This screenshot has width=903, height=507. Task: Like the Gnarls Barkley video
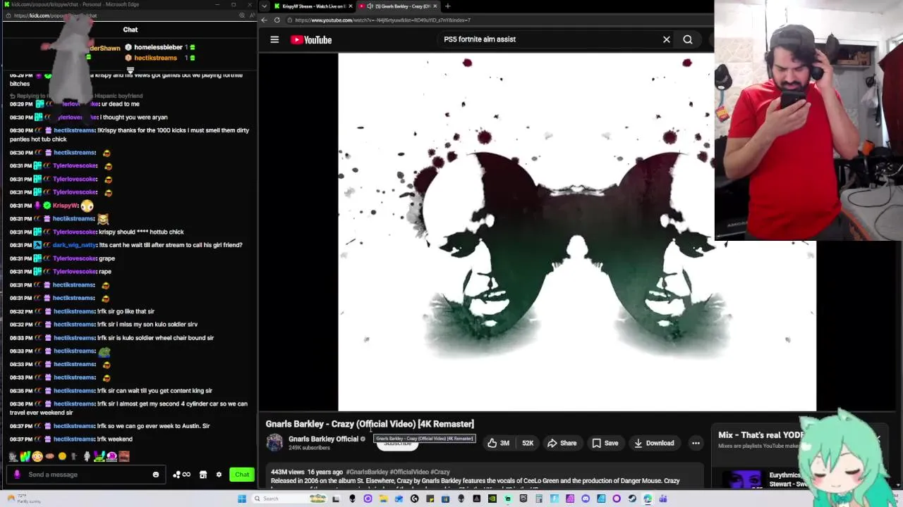(x=497, y=443)
